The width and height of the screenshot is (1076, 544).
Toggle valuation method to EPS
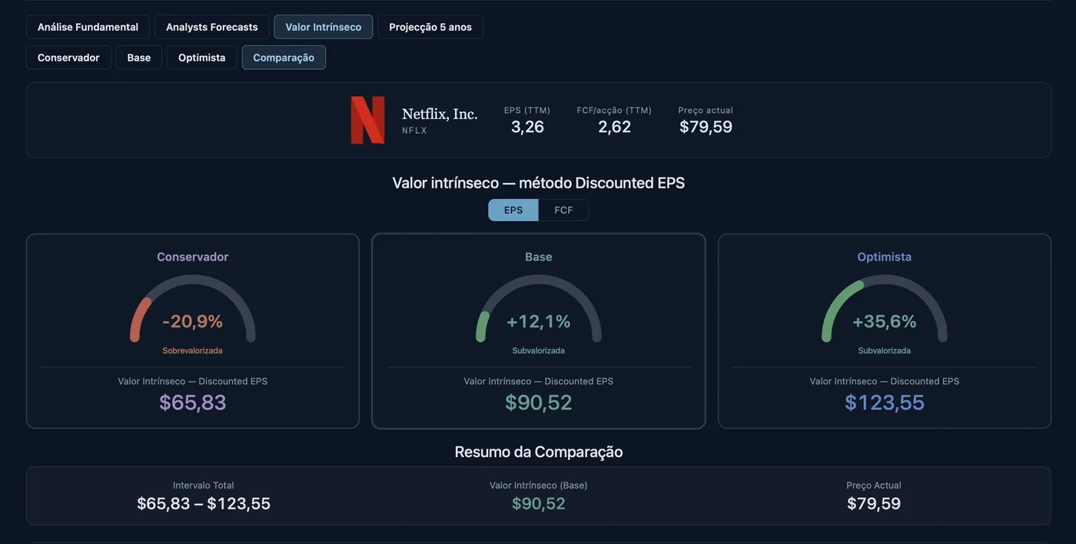point(513,210)
